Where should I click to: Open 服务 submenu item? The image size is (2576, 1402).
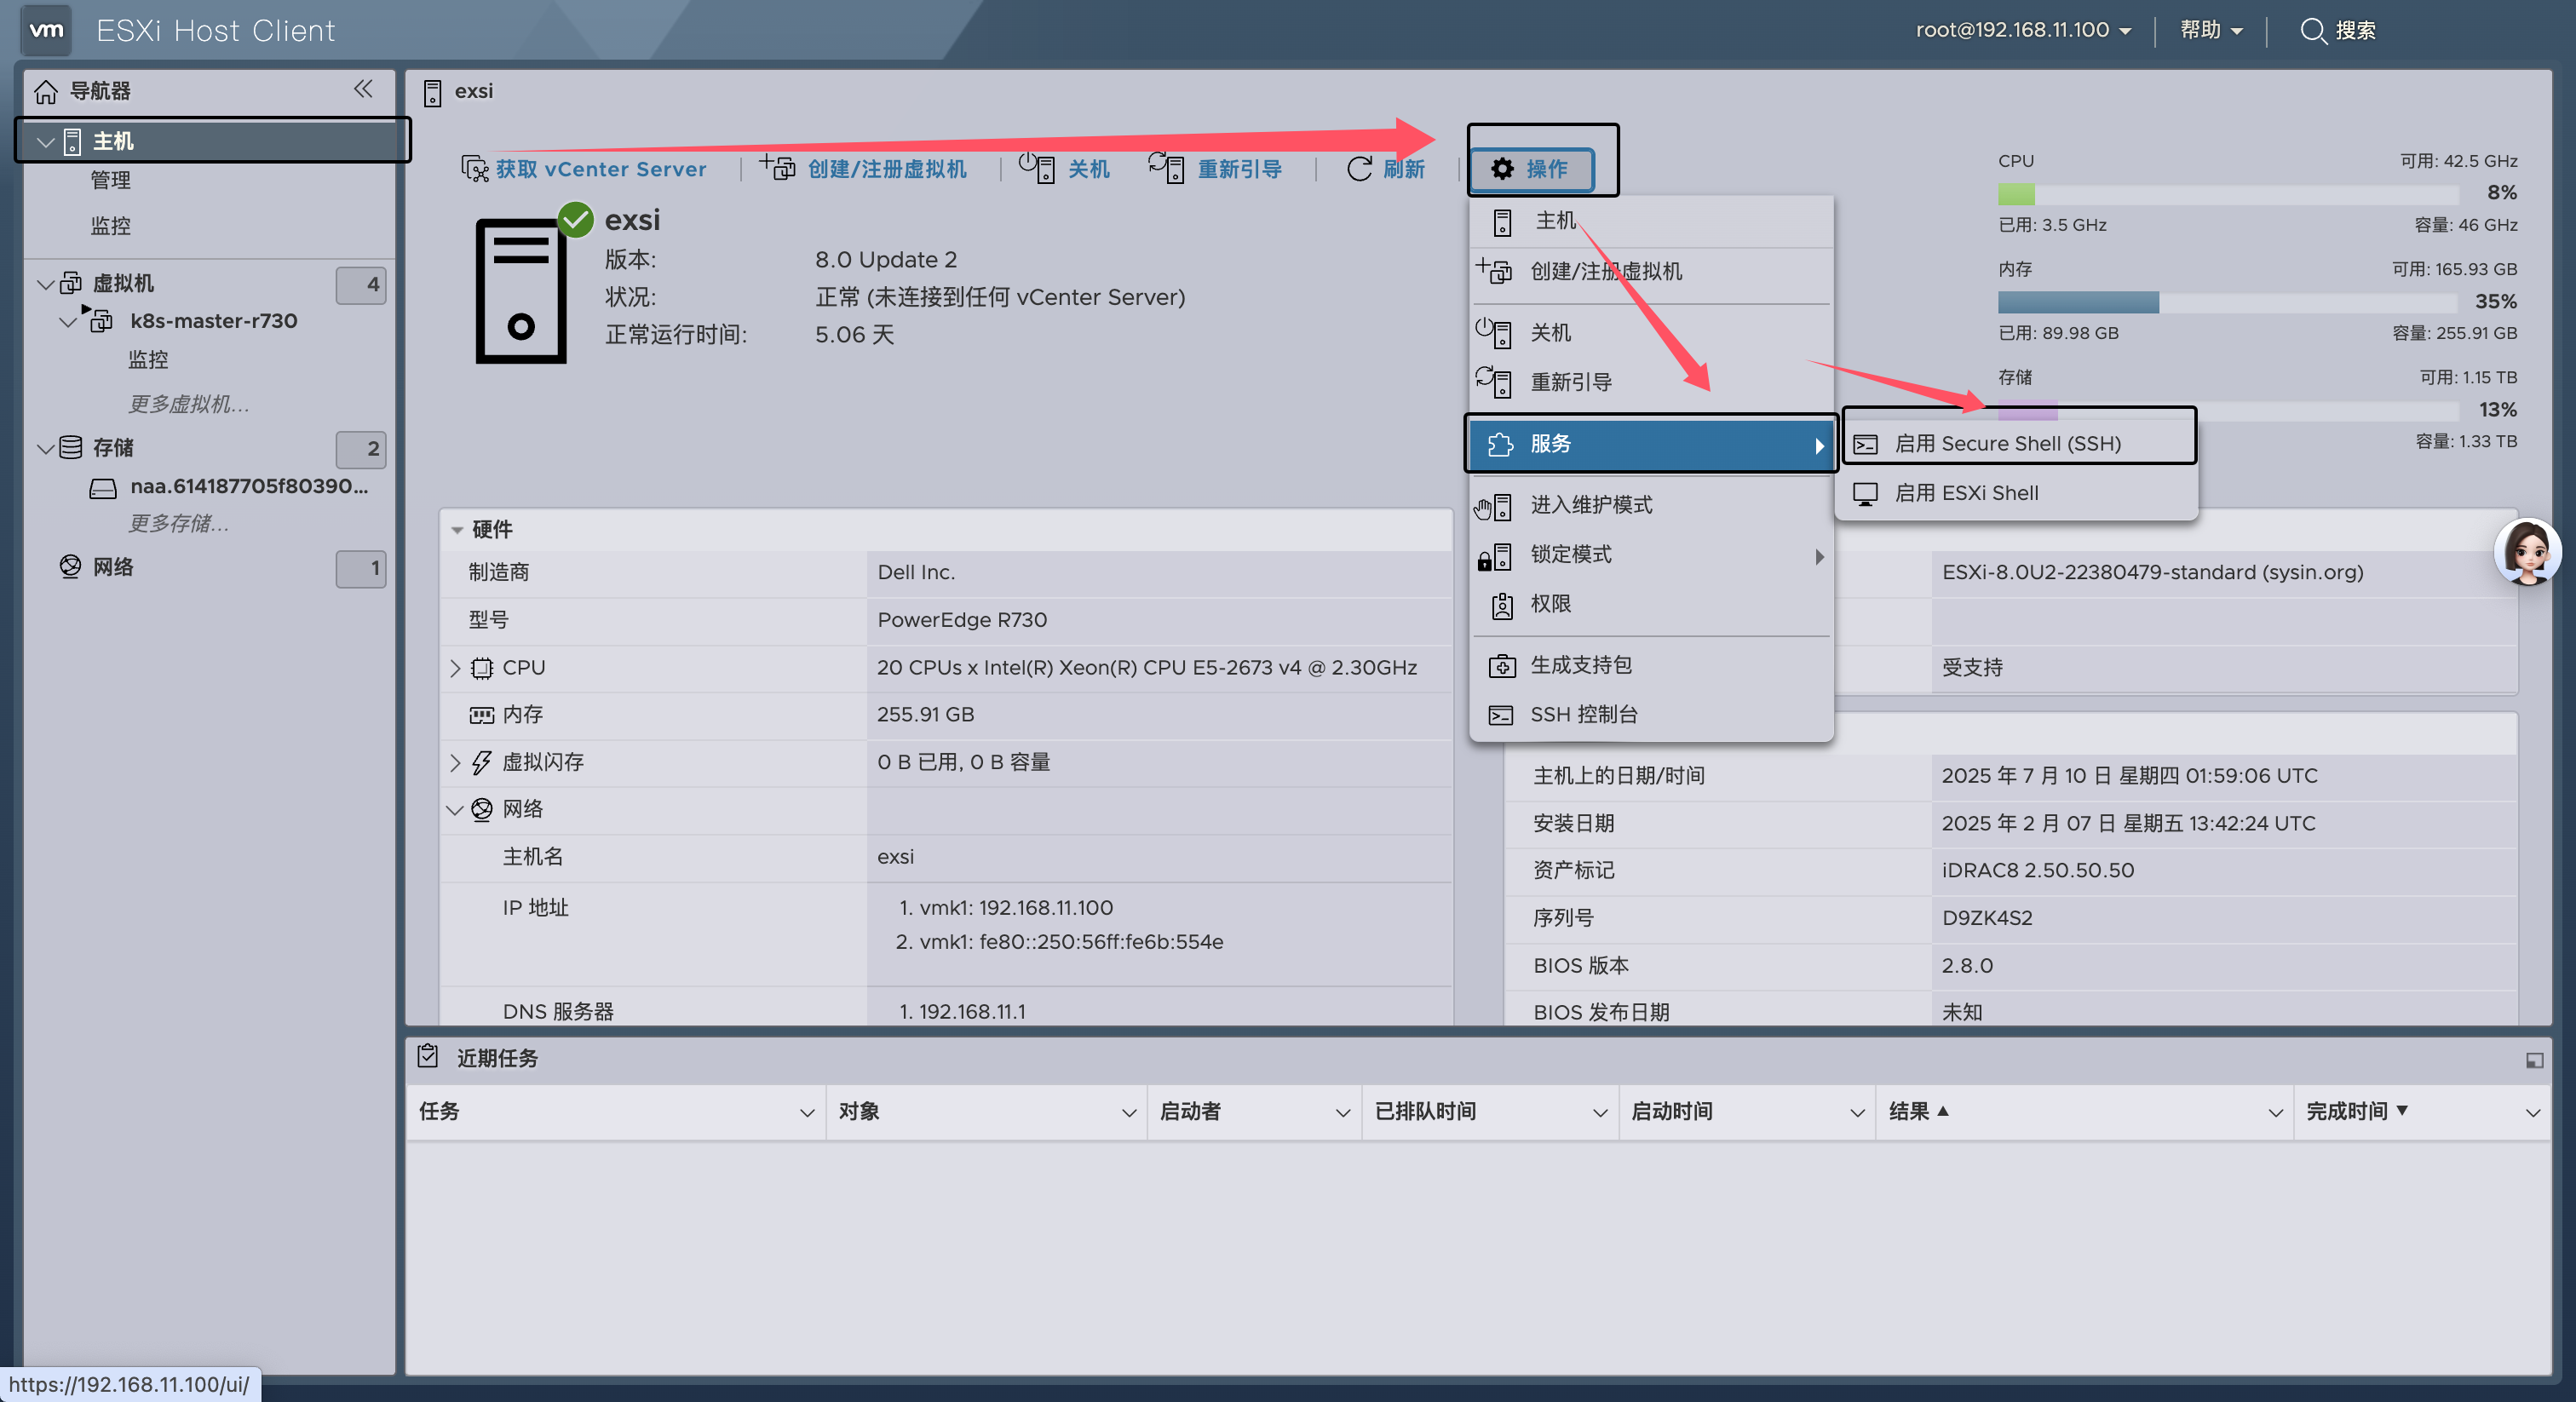pyautogui.click(x=1650, y=444)
